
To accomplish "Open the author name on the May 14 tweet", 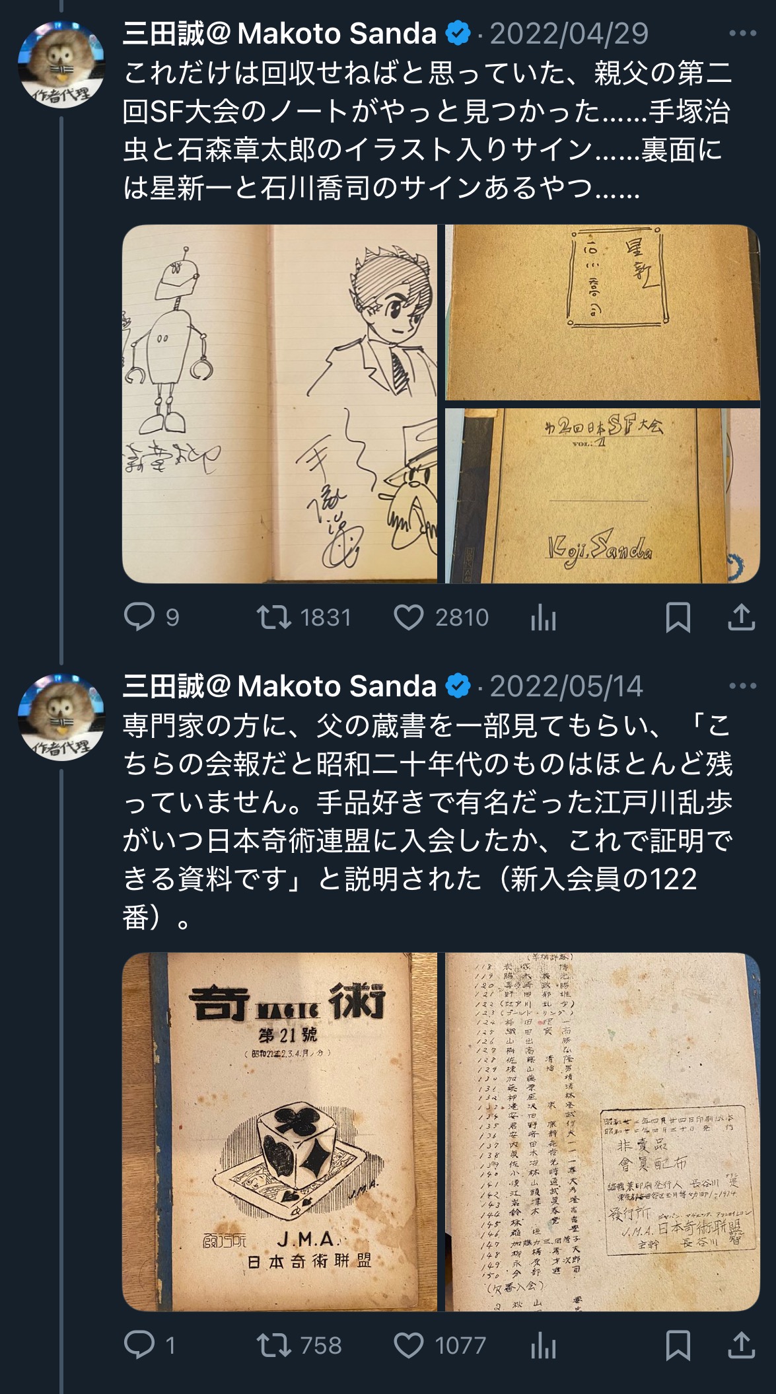I will point(279,686).
